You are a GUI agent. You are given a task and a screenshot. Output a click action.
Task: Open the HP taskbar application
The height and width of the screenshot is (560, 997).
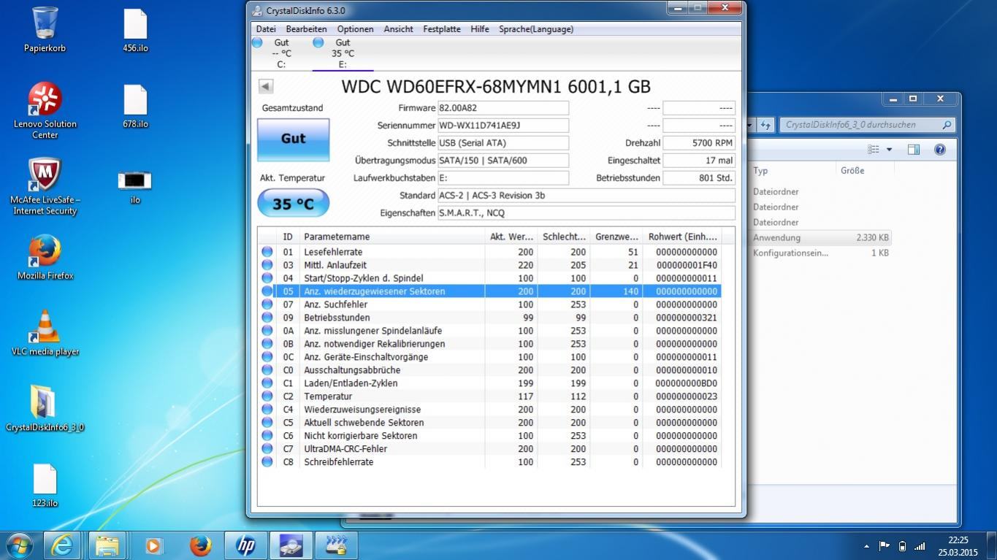(246, 545)
